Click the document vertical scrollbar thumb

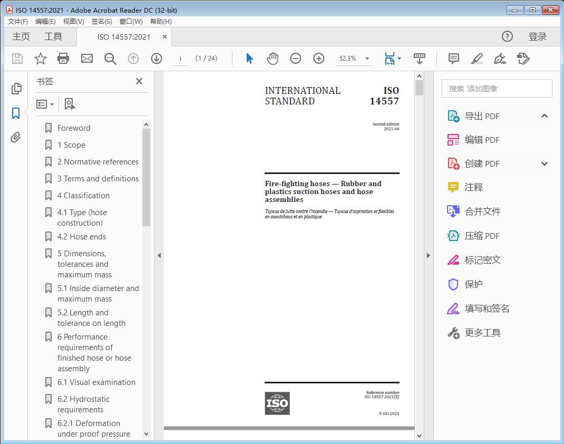click(x=419, y=88)
